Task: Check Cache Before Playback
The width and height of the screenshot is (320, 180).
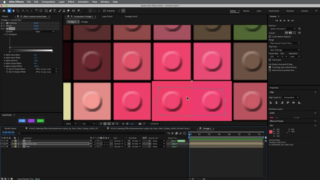Action: (270, 37)
